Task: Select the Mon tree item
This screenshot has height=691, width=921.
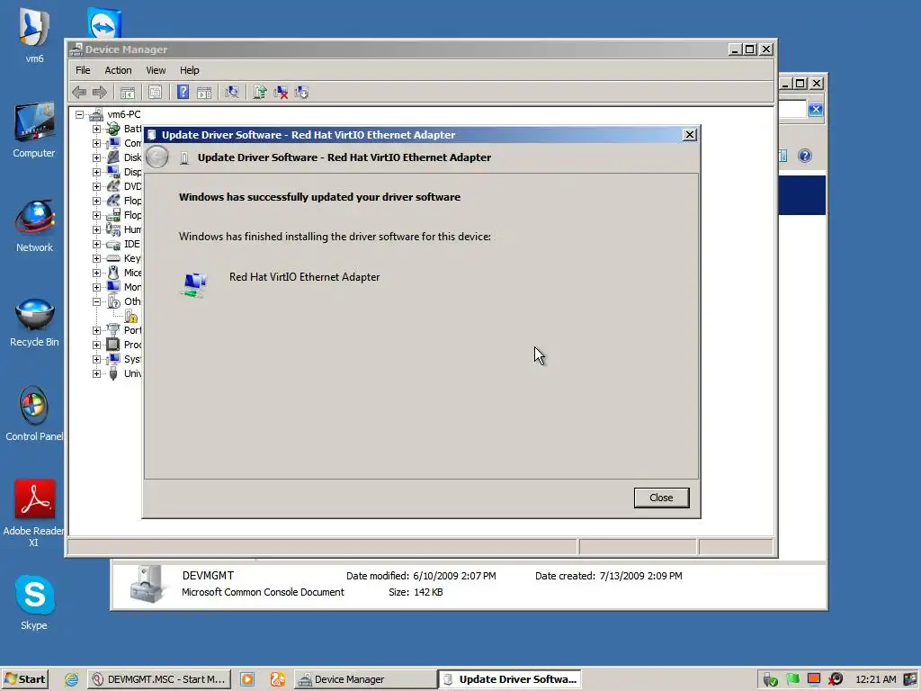Action: click(132, 287)
